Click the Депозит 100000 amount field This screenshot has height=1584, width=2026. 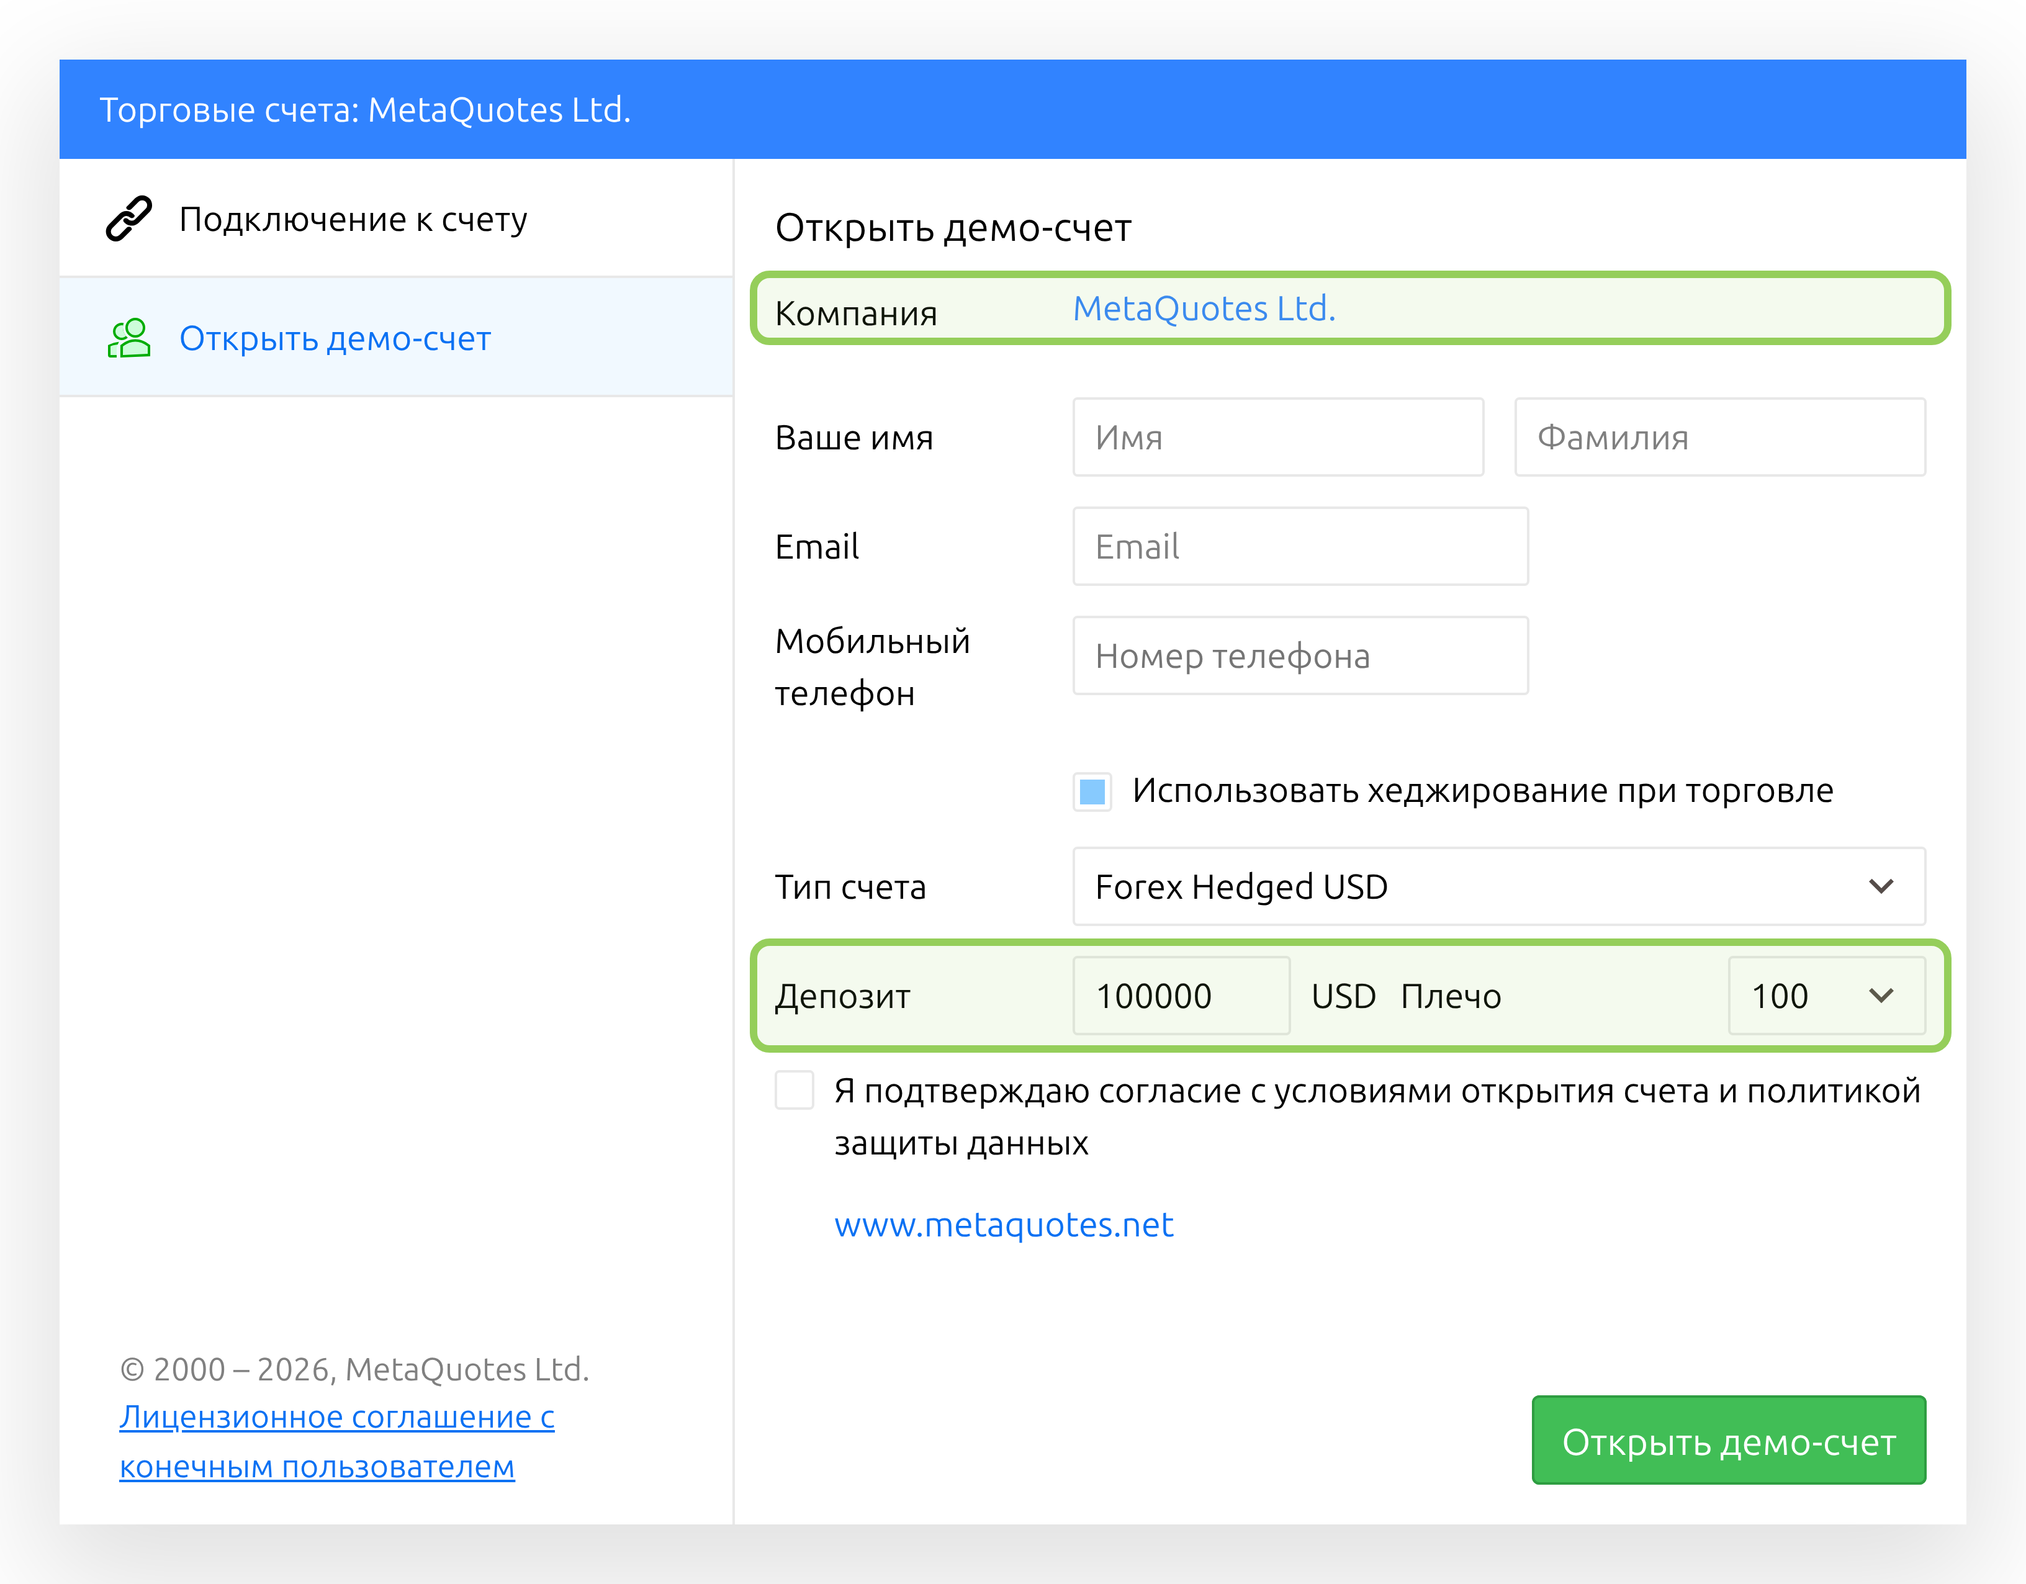click(1181, 996)
